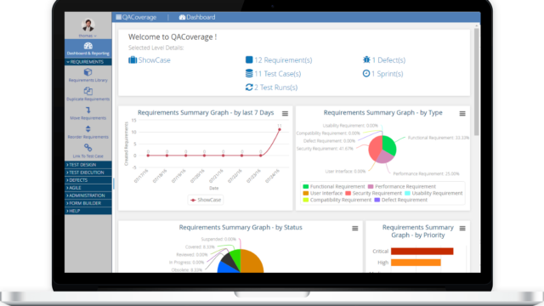This screenshot has height=306, width=544.
Task: Click Duplicate Requirements icon
Action: point(88,91)
